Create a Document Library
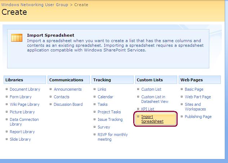This screenshot has width=228, height=163. pos(25,89)
